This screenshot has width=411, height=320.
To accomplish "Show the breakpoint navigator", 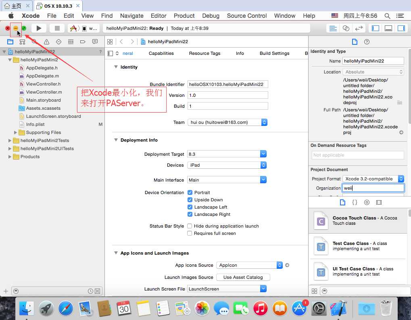I will tap(83, 42).
